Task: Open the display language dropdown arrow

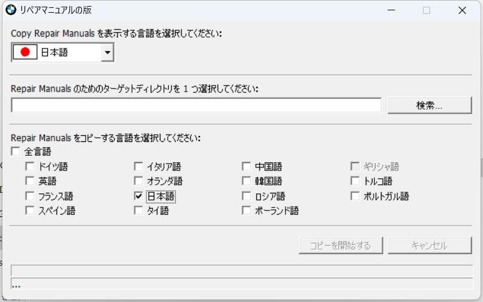Action: [x=107, y=53]
